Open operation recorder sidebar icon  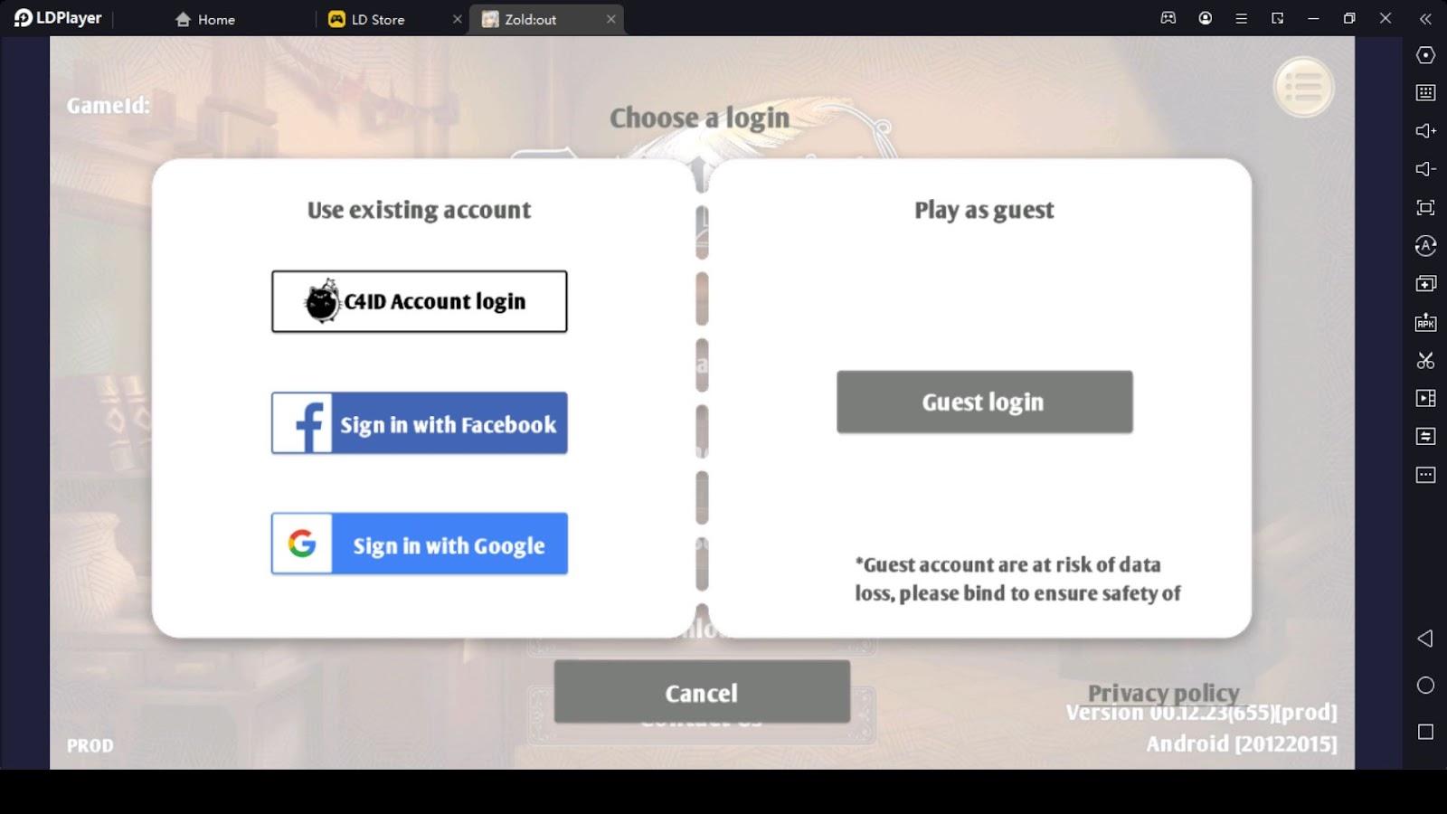(x=1425, y=436)
